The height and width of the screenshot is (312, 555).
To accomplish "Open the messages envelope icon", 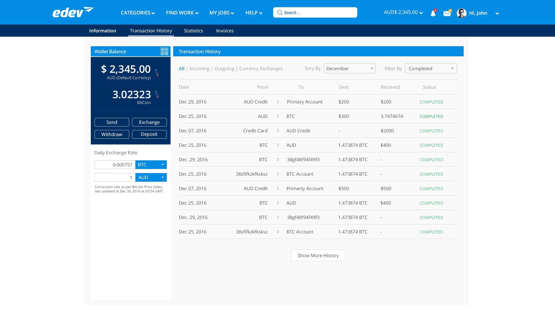I will pos(447,13).
